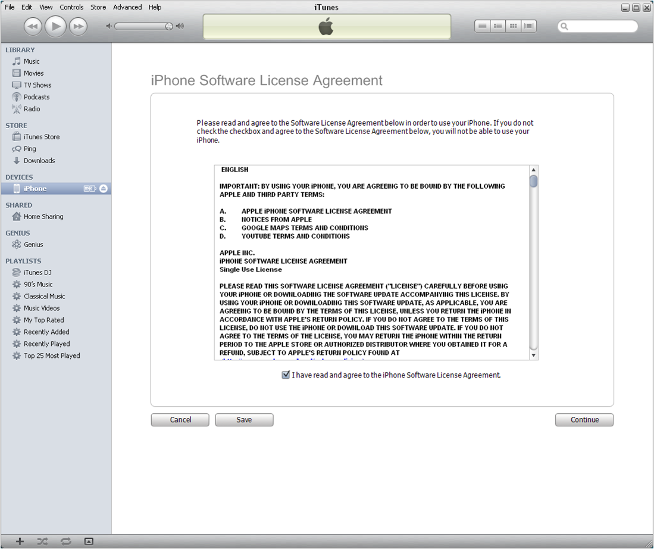This screenshot has height=549, width=654.
Task: Open the Controls menu
Action: point(71,7)
